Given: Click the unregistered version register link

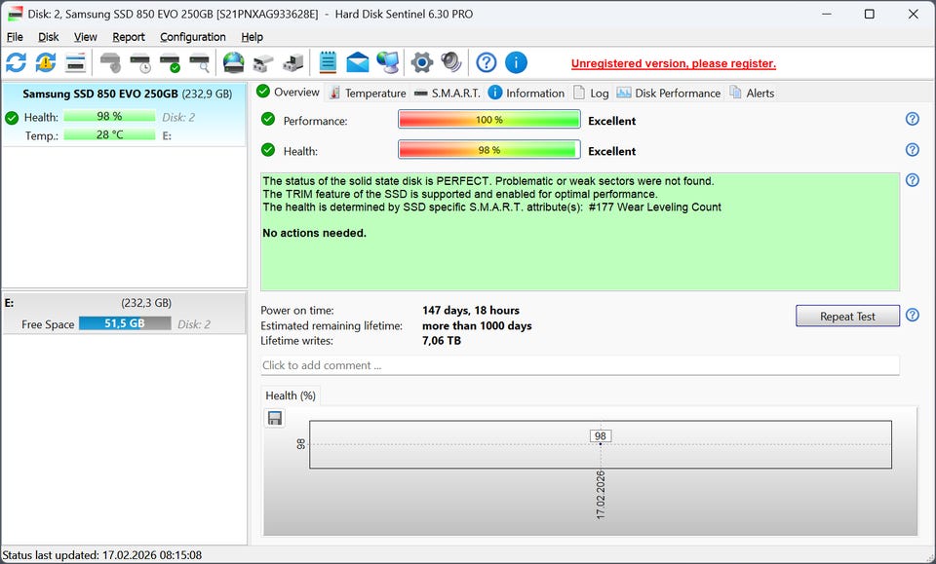Looking at the screenshot, I should tap(673, 63).
